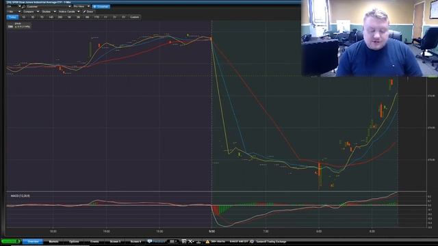Click the 300+ Alerts label

tap(218, 241)
